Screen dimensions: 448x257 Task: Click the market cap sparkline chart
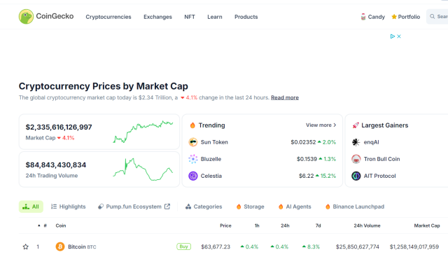point(143,132)
